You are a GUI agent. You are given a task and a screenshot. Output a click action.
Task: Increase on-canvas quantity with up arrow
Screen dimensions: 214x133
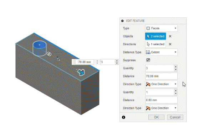[117, 61]
